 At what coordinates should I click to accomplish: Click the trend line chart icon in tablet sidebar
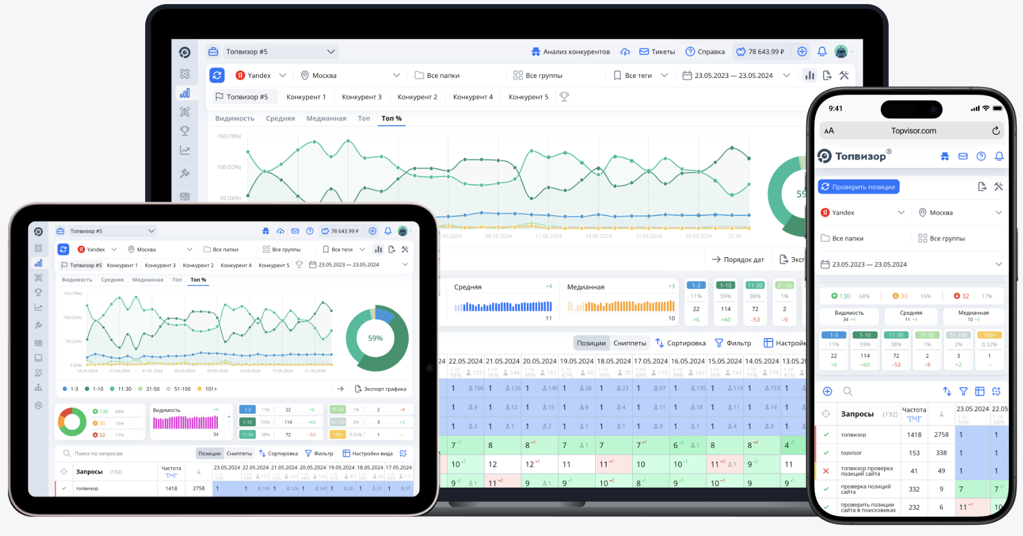coord(38,307)
